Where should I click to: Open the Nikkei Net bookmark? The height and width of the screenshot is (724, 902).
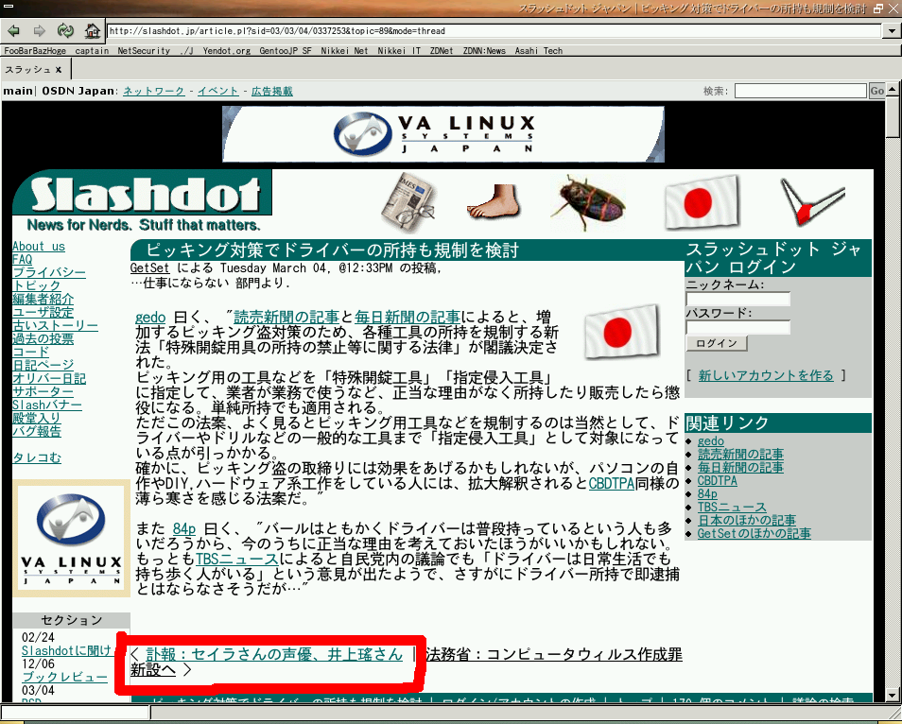coord(344,51)
